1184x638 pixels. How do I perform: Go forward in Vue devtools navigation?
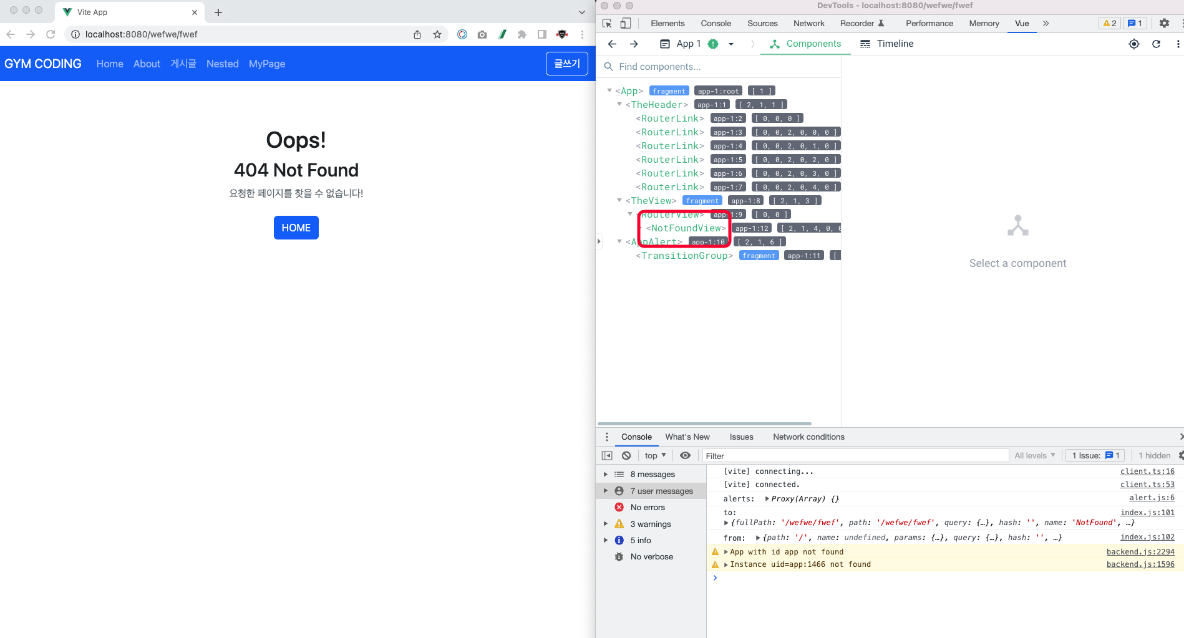tap(634, 44)
